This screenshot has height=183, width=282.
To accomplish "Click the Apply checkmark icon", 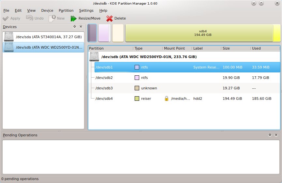I will [6, 18].
